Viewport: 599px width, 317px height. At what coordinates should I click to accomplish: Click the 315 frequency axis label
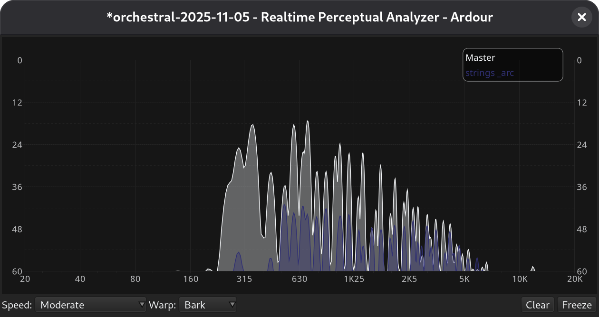[244, 279]
